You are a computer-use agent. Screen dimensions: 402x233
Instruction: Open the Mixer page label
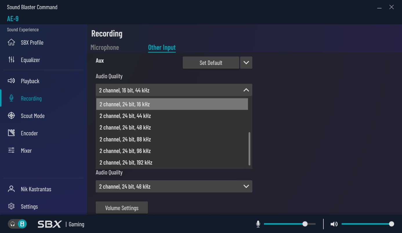coord(26,150)
